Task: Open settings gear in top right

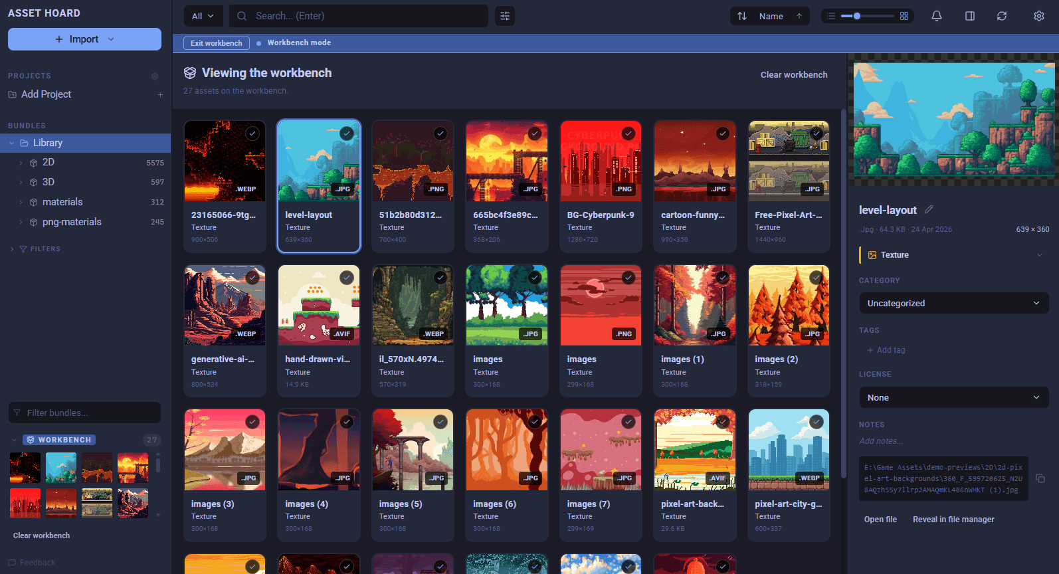Action: (x=1038, y=16)
